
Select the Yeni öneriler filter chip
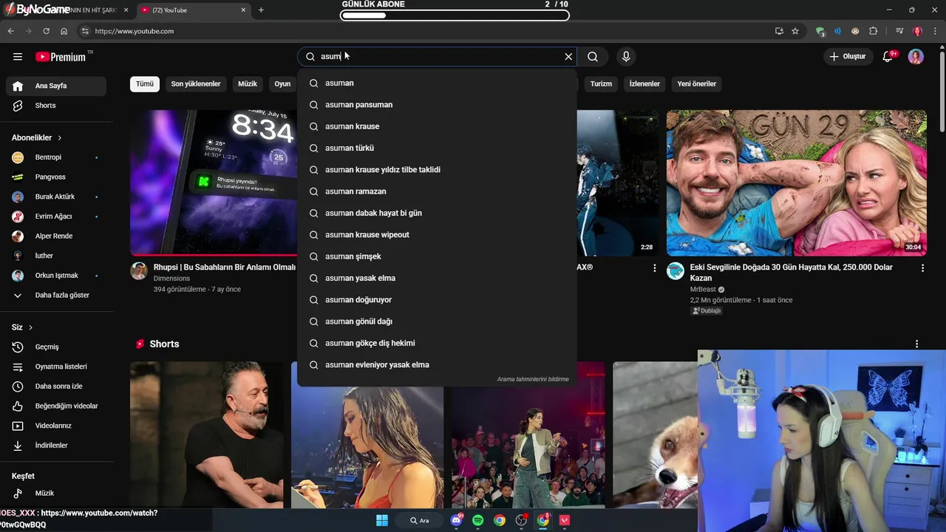697,84
